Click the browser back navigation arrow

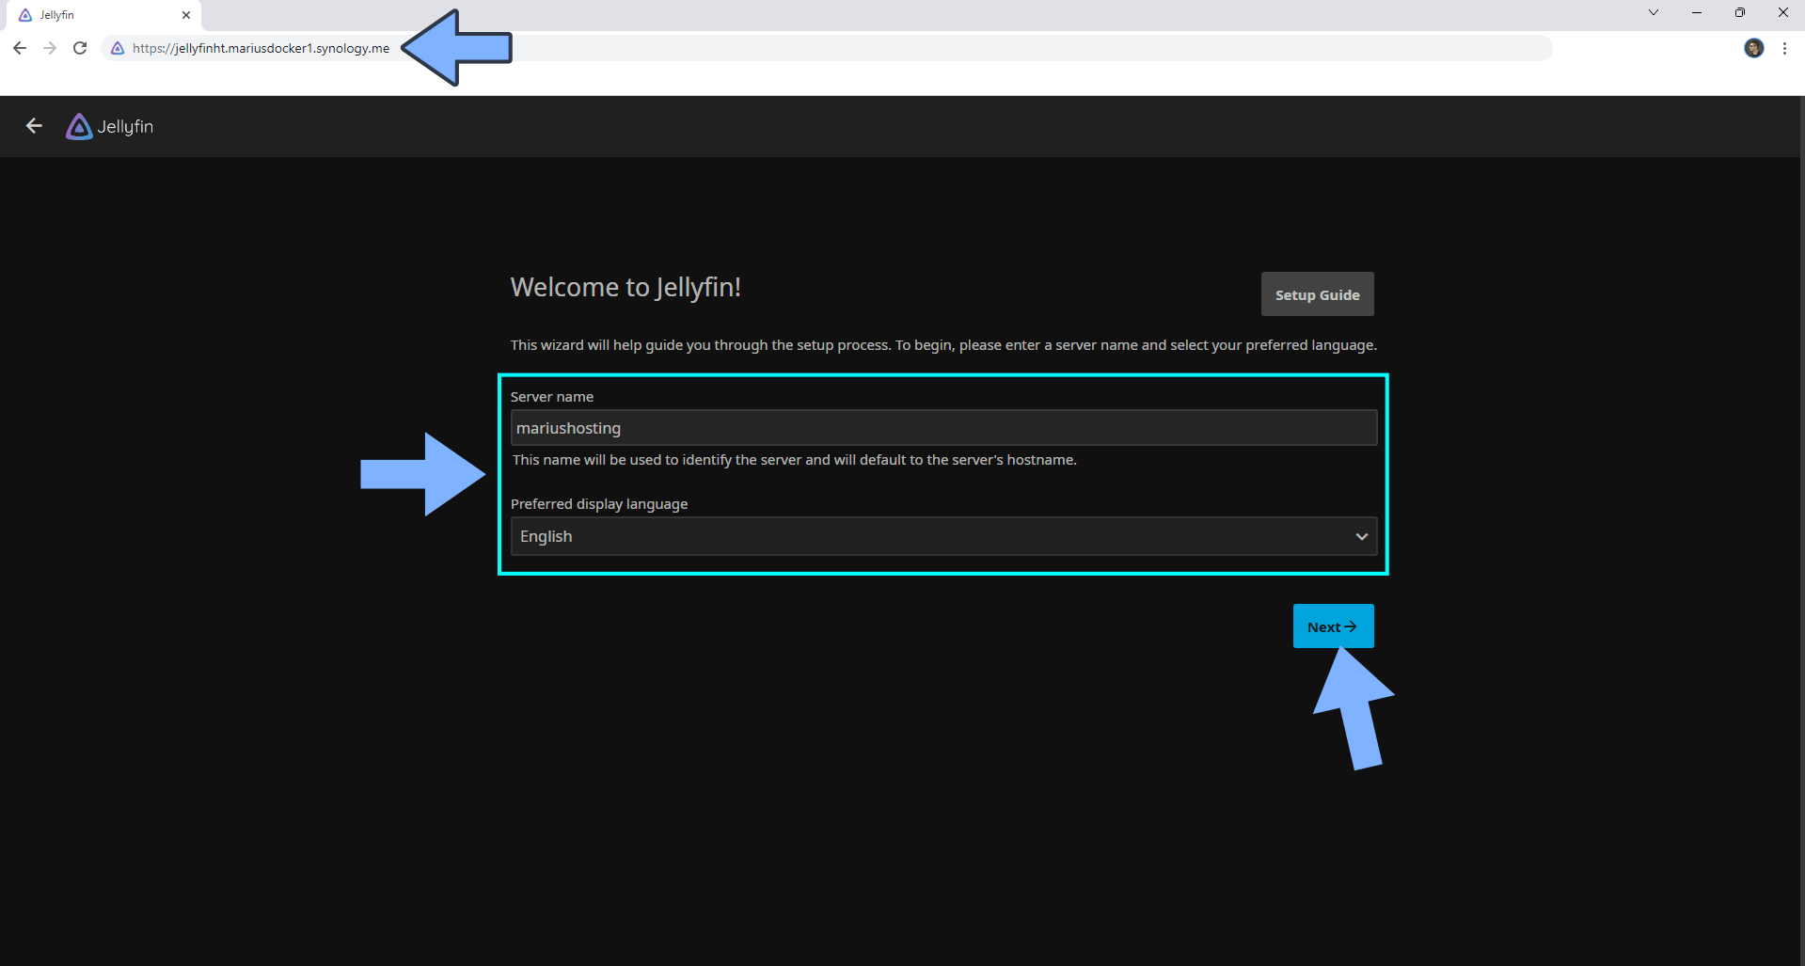[x=20, y=48]
